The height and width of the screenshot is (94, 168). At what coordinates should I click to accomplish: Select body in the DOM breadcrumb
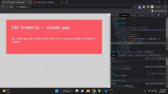click(x=118, y=52)
